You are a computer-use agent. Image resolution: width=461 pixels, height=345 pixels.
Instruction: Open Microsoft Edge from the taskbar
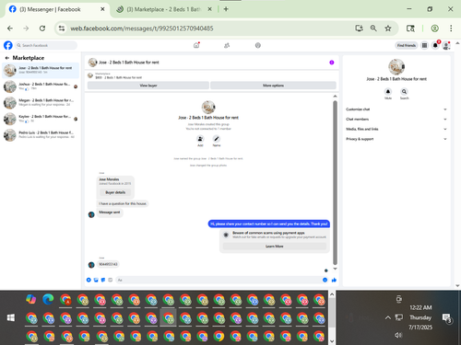tap(48, 299)
